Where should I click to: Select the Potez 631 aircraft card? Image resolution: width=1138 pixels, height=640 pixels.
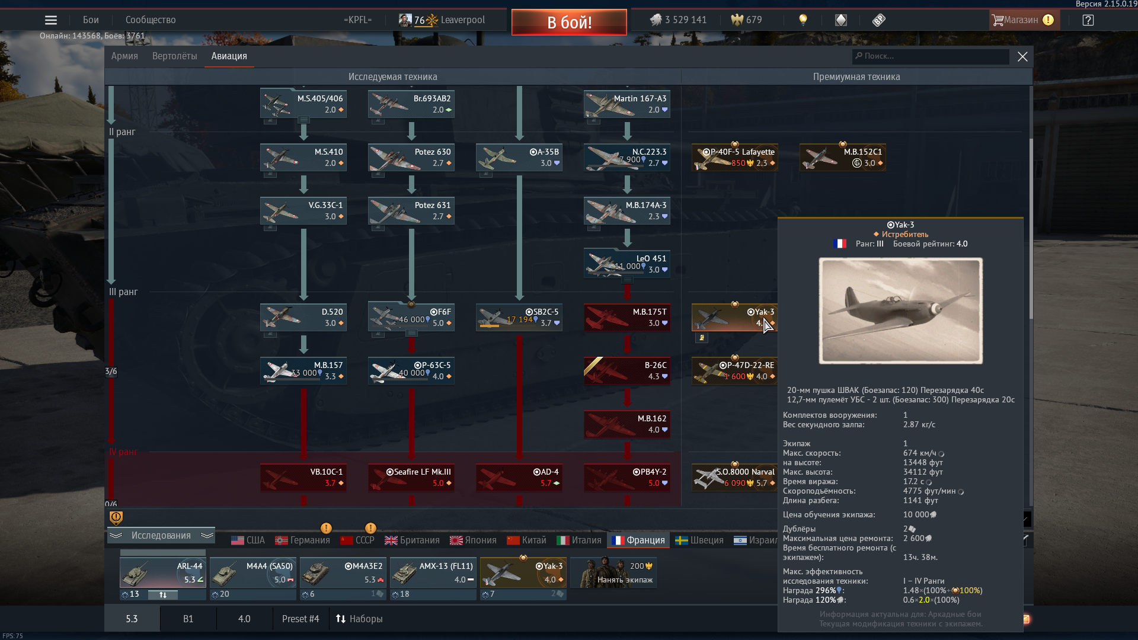click(411, 210)
